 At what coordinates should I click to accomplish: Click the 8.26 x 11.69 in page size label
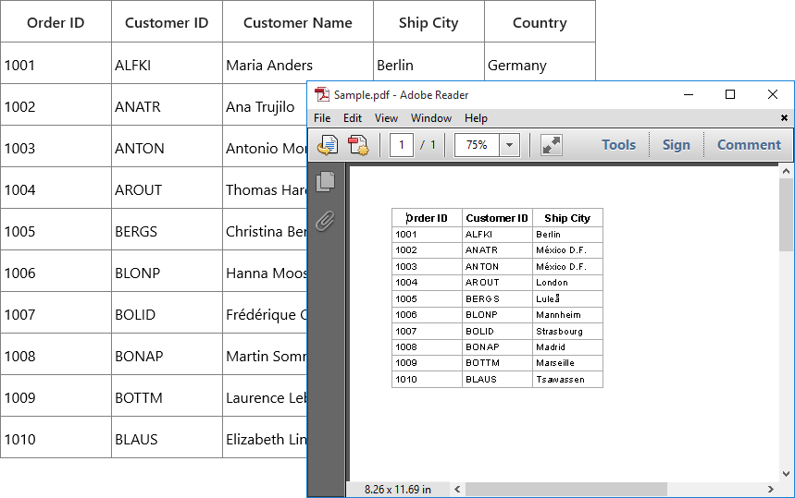(398, 490)
